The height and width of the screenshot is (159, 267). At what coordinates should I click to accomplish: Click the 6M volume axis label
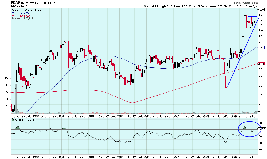pos(8,92)
